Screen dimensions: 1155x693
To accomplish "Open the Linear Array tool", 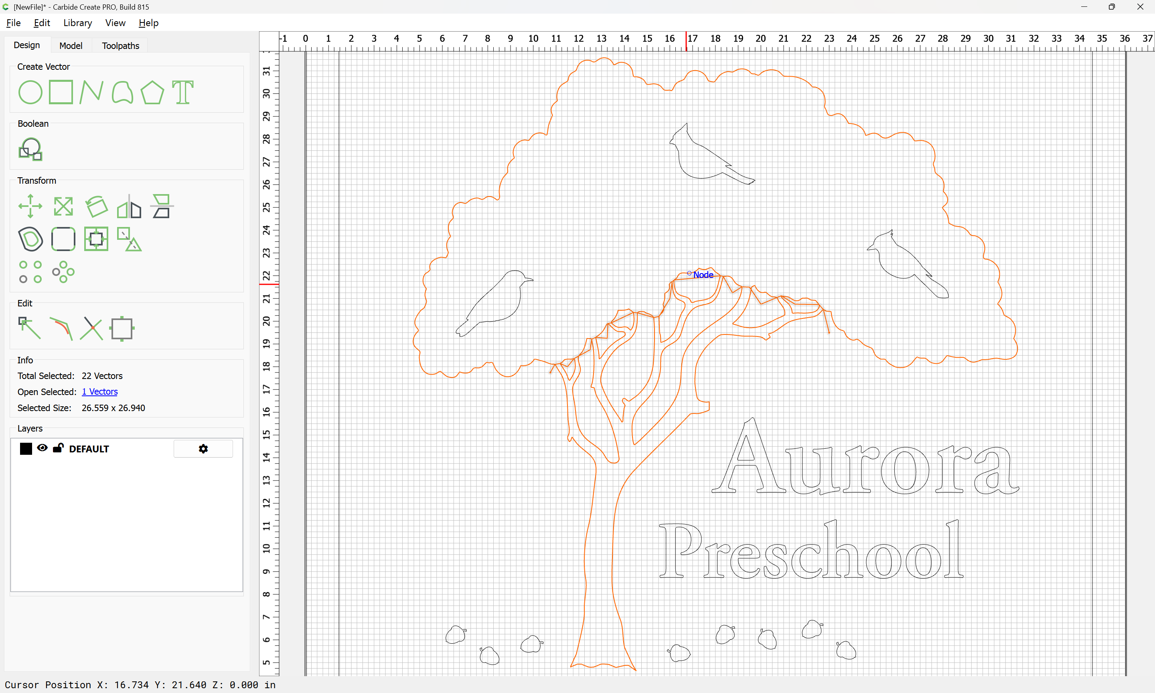I will click(x=30, y=272).
